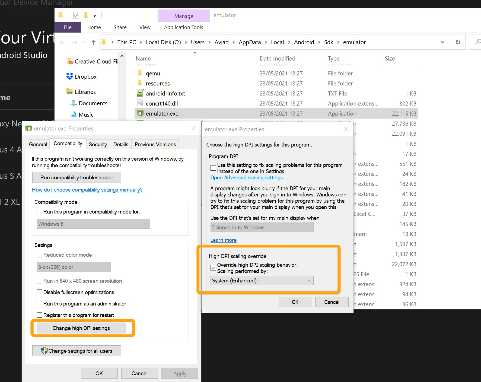481x382 pixels.
Task: Click the Properties icon in quick access toolbar
Action: [x=76, y=15]
